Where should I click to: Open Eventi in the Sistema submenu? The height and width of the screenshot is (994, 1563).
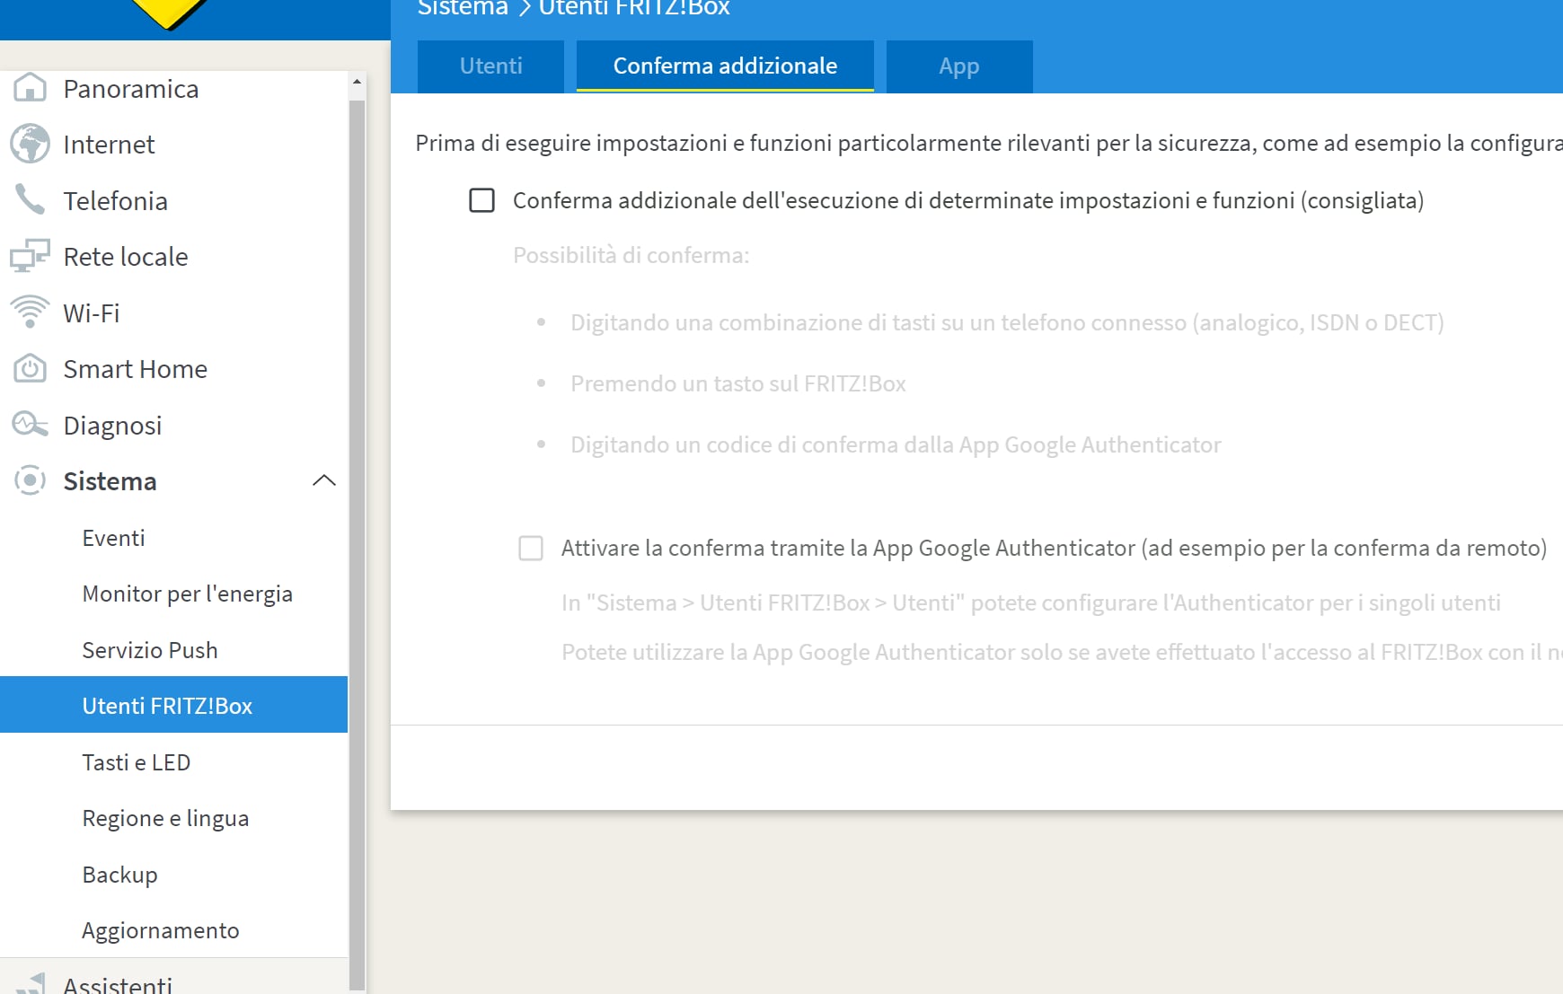113,538
